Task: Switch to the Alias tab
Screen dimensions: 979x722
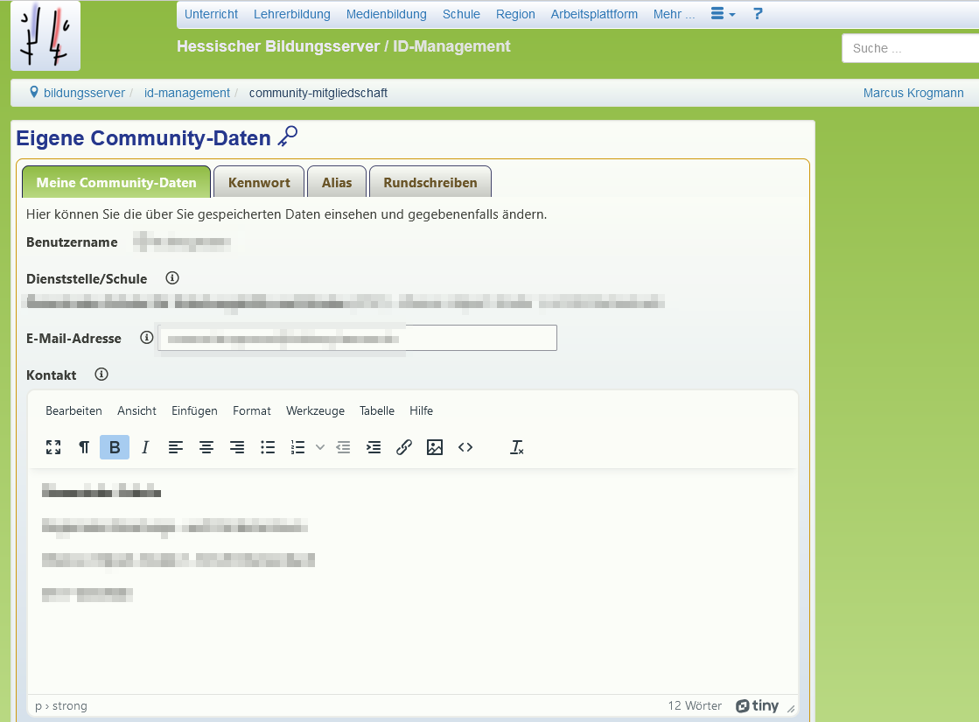Action: click(x=337, y=182)
